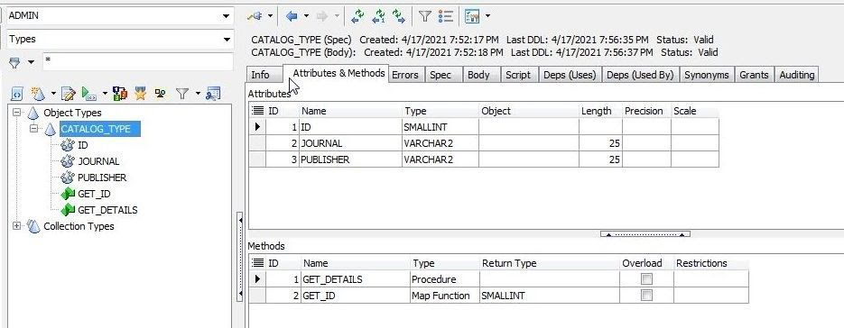
Task: Switch to Deps (Uses) tab
Action: 570,75
